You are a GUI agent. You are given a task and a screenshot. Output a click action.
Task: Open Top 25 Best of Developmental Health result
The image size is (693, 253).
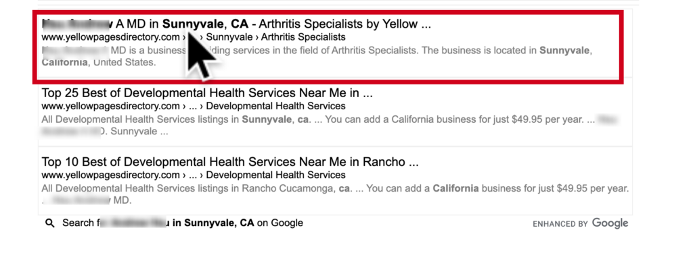click(x=207, y=93)
